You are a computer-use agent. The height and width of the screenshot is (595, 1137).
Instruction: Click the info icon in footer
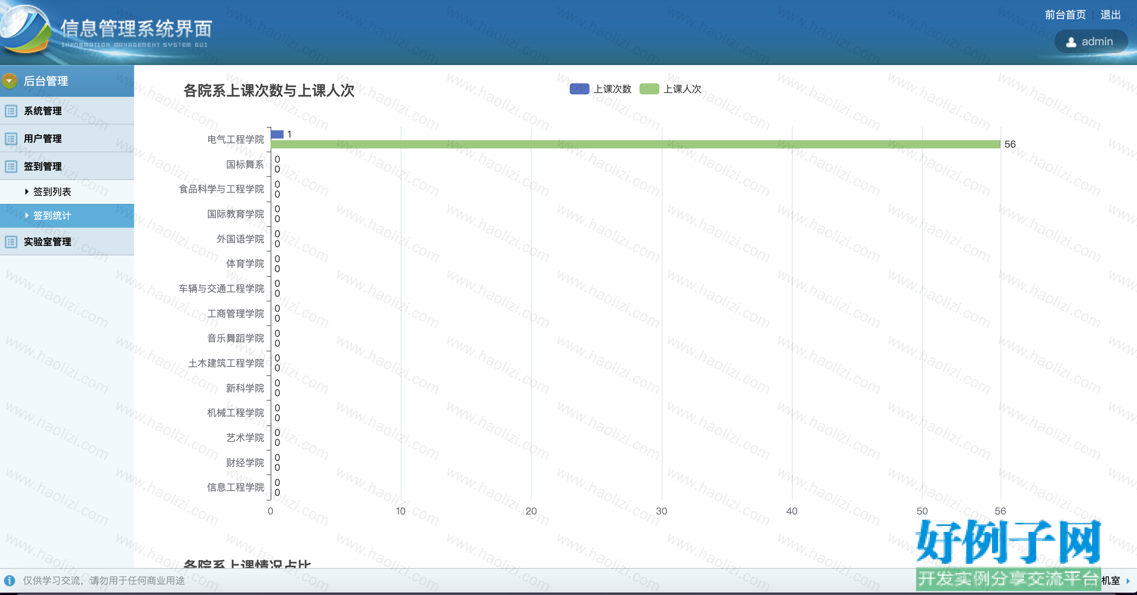point(9,580)
